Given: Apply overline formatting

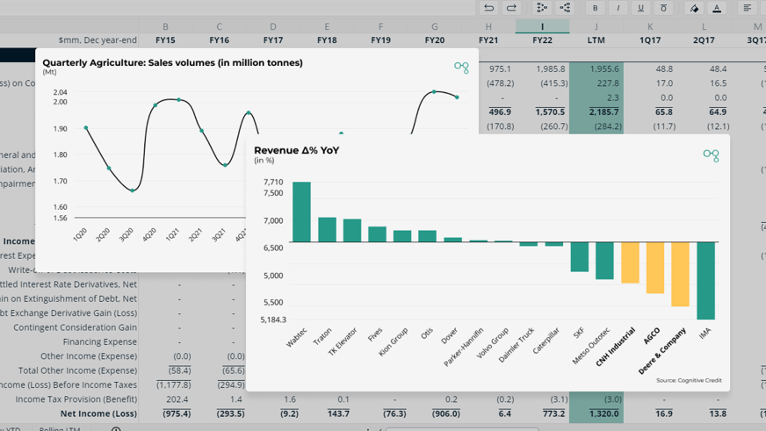Looking at the screenshot, I should pos(663,8).
